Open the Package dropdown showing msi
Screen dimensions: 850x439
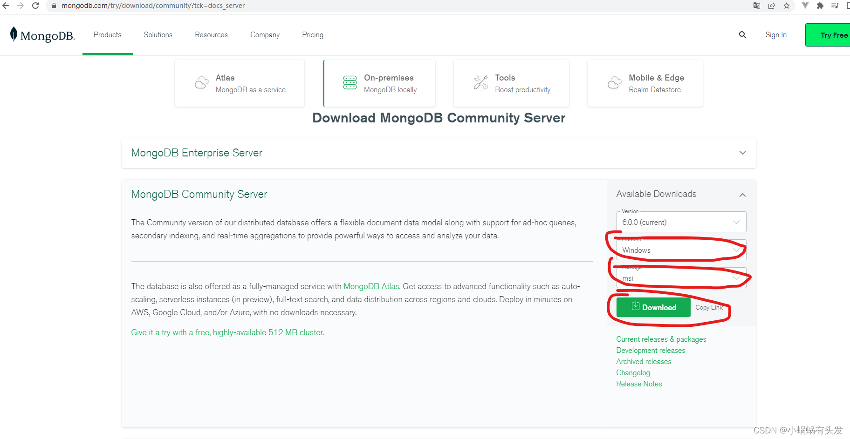681,278
